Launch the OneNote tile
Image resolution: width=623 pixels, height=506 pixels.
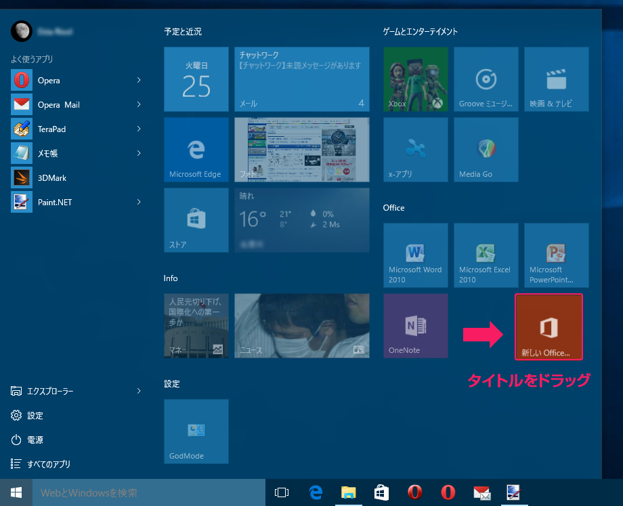point(416,326)
